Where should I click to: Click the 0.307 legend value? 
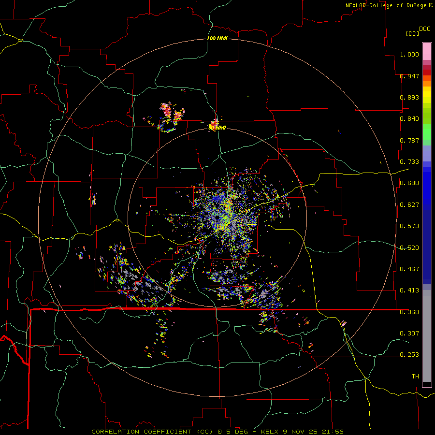[409, 333]
